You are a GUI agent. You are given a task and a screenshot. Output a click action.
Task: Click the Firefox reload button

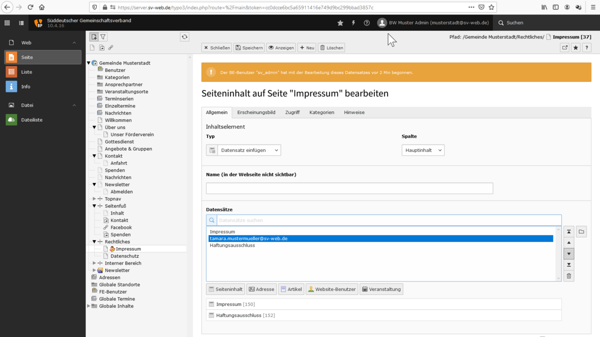click(30, 7)
